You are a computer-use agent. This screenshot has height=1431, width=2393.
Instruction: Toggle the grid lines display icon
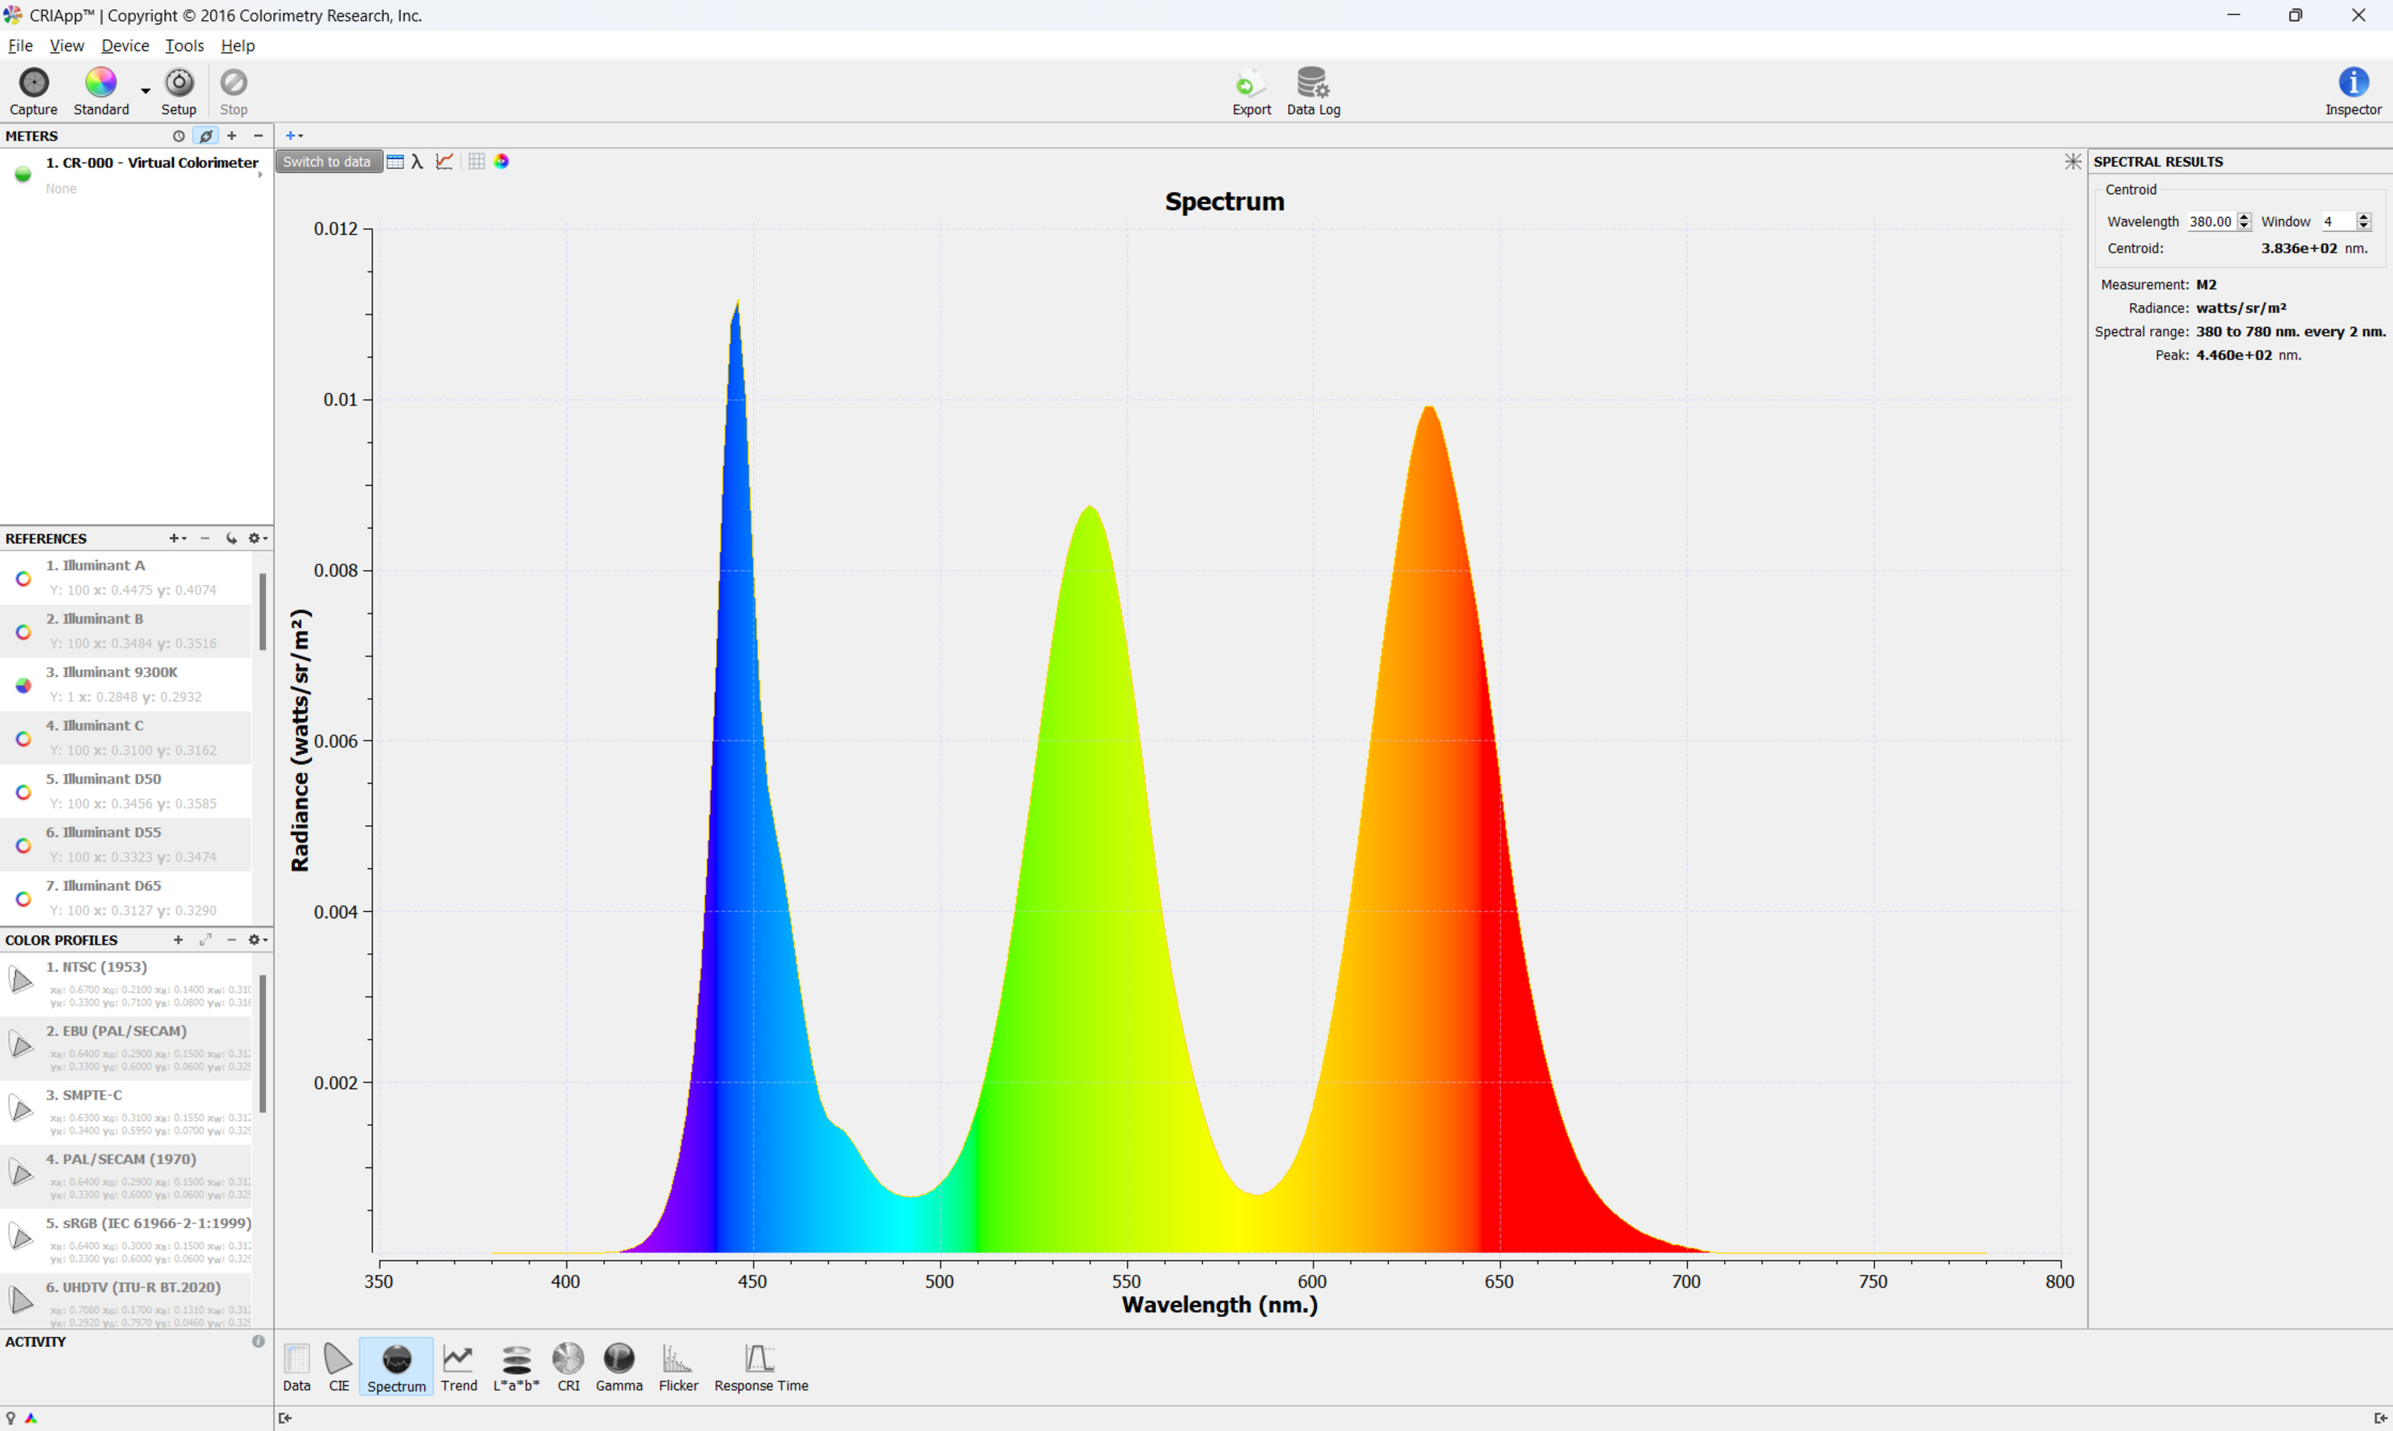(x=477, y=162)
